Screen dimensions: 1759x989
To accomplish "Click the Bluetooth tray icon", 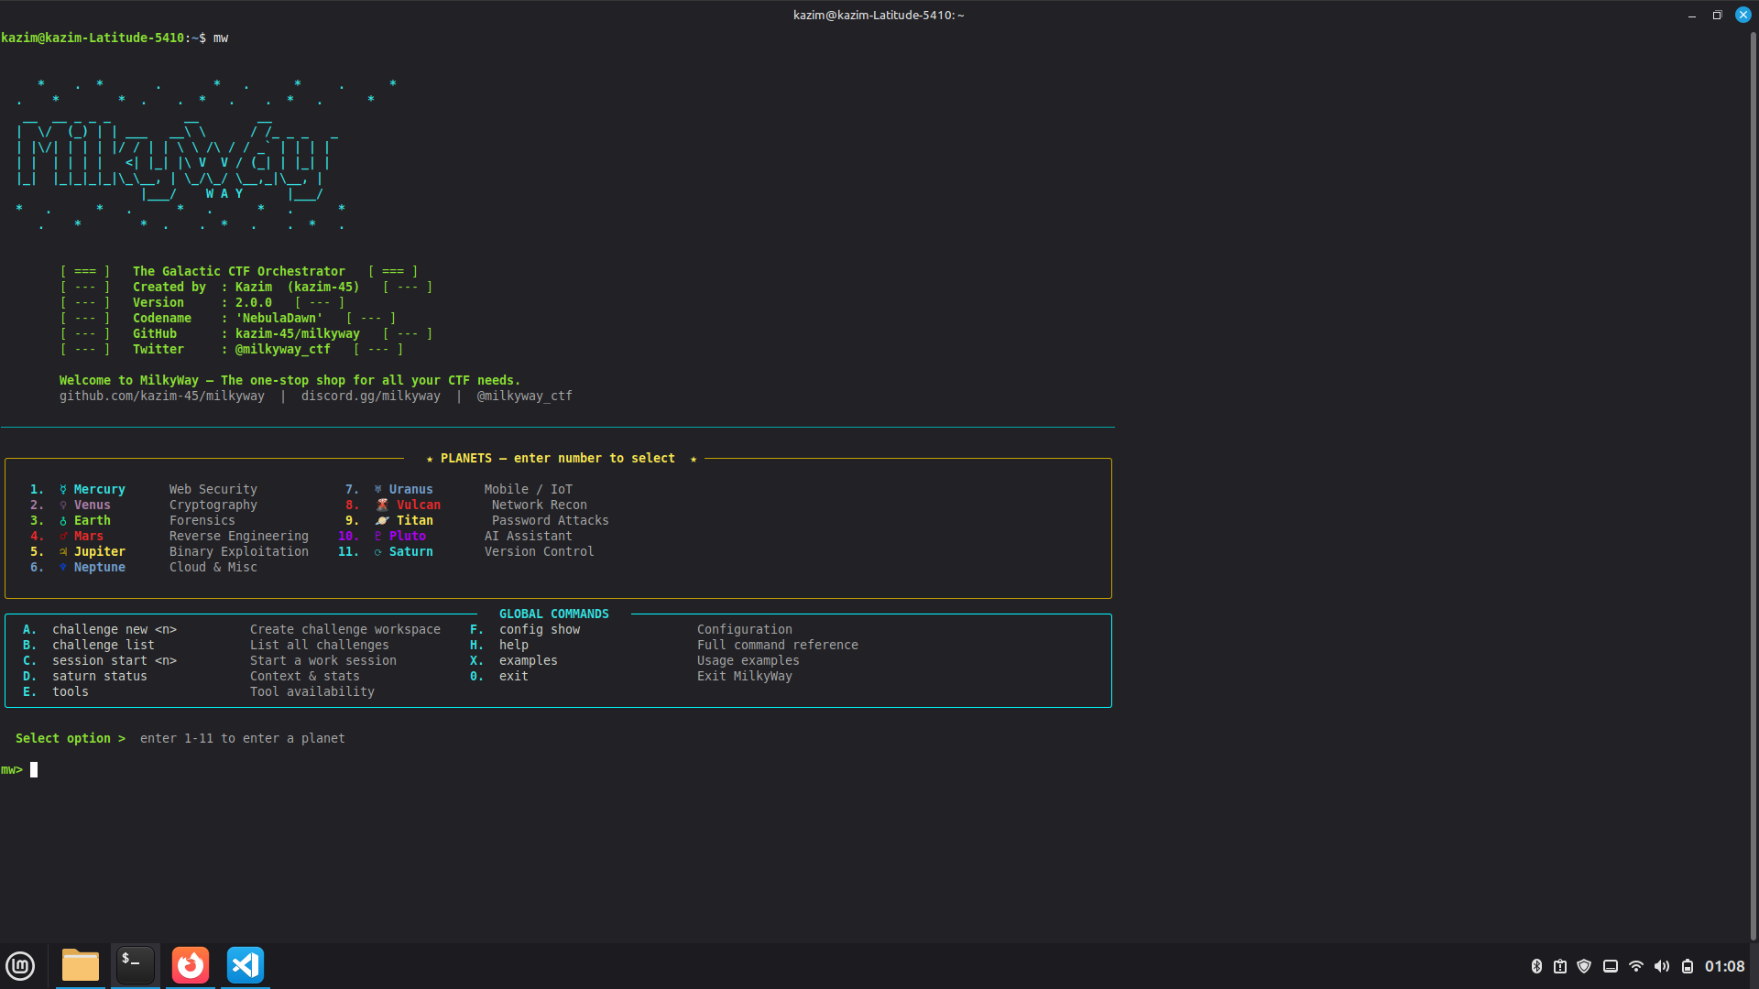I will point(1536,966).
